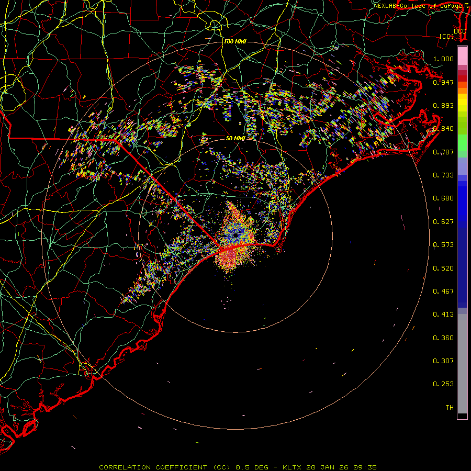471x471 pixels.
Task: Pick the pink color band beside 1.000
Action: [462, 56]
